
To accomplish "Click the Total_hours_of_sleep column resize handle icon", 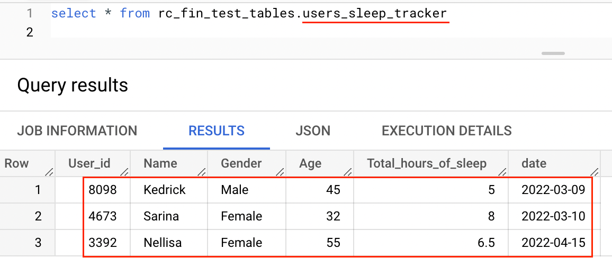I will (503, 171).
